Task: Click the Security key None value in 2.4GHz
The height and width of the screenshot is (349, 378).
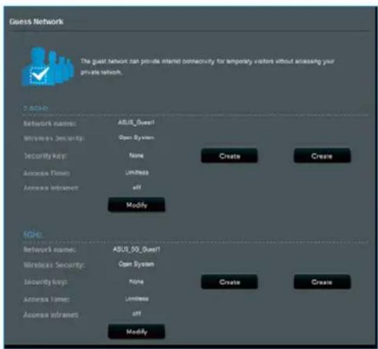Action: (x=137, y=156)
